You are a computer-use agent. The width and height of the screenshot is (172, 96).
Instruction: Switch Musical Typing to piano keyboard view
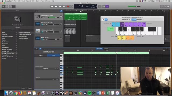[x=103, y=19]
